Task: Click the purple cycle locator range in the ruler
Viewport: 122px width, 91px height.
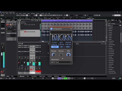Action: coord(67,20)
